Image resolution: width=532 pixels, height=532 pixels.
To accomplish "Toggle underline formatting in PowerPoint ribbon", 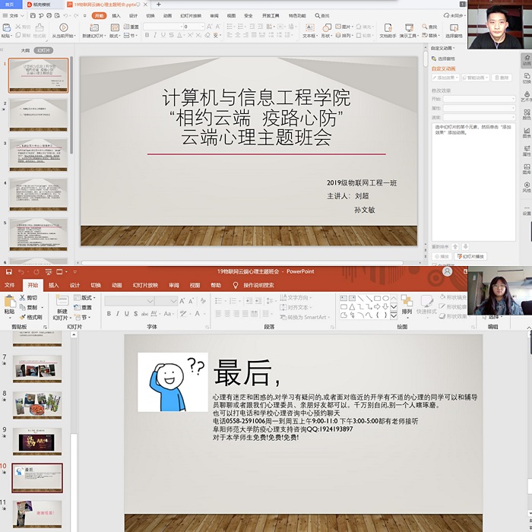I will click(x=128, y=314).
